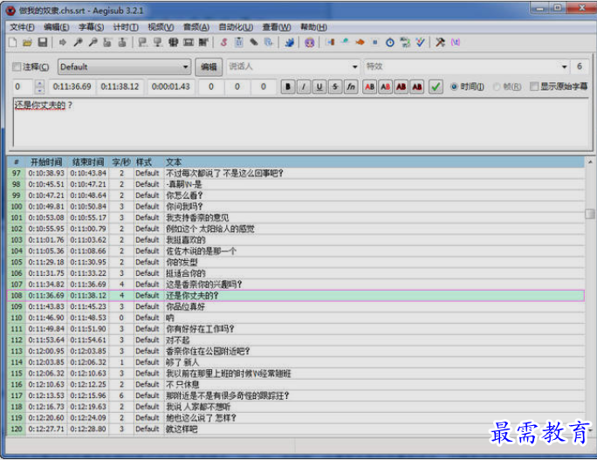Enable the 注释 comment checkbox
This screenshot has height=460, width=597.
coord(17,67)
